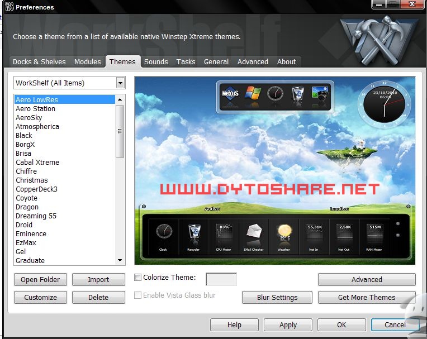Image resolution: width=427 pixels, height=339 pixels.
Task: Click the Open Folder button
Action: tap(40, 279)
